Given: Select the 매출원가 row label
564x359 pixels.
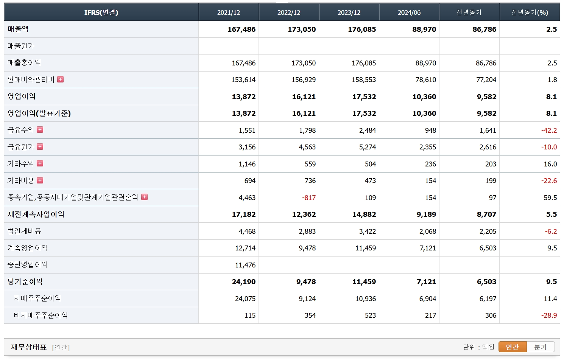Looking at the screenshot, I should pyautogui.click(x=21, y=46).
